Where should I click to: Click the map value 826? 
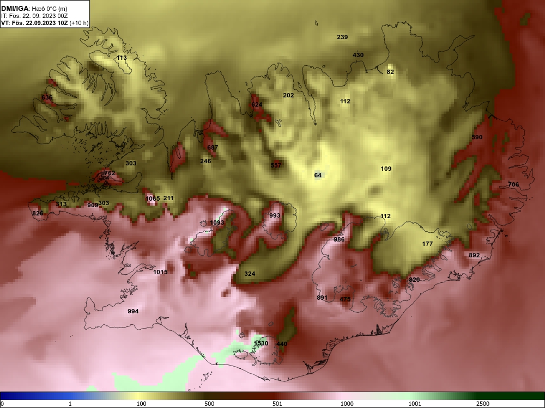coord(38,213)
